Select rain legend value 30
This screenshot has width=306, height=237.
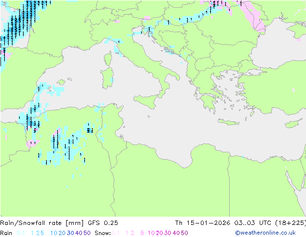tap(70, 233)
